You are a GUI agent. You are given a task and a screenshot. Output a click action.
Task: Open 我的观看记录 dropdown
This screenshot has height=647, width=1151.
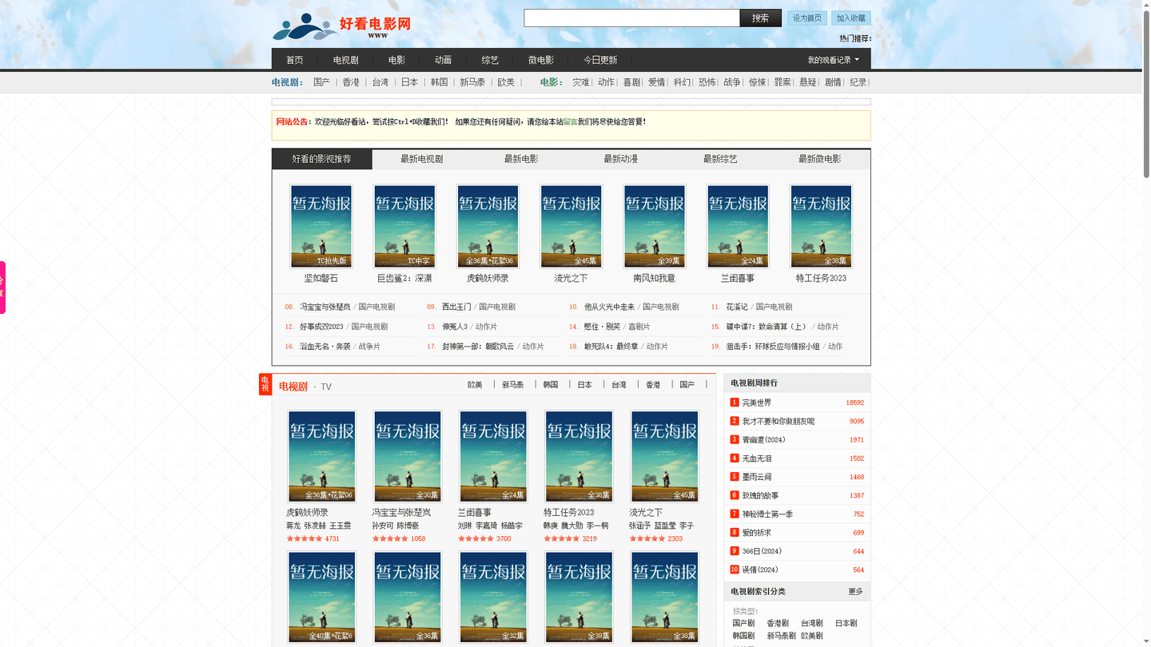coord(834,60)
